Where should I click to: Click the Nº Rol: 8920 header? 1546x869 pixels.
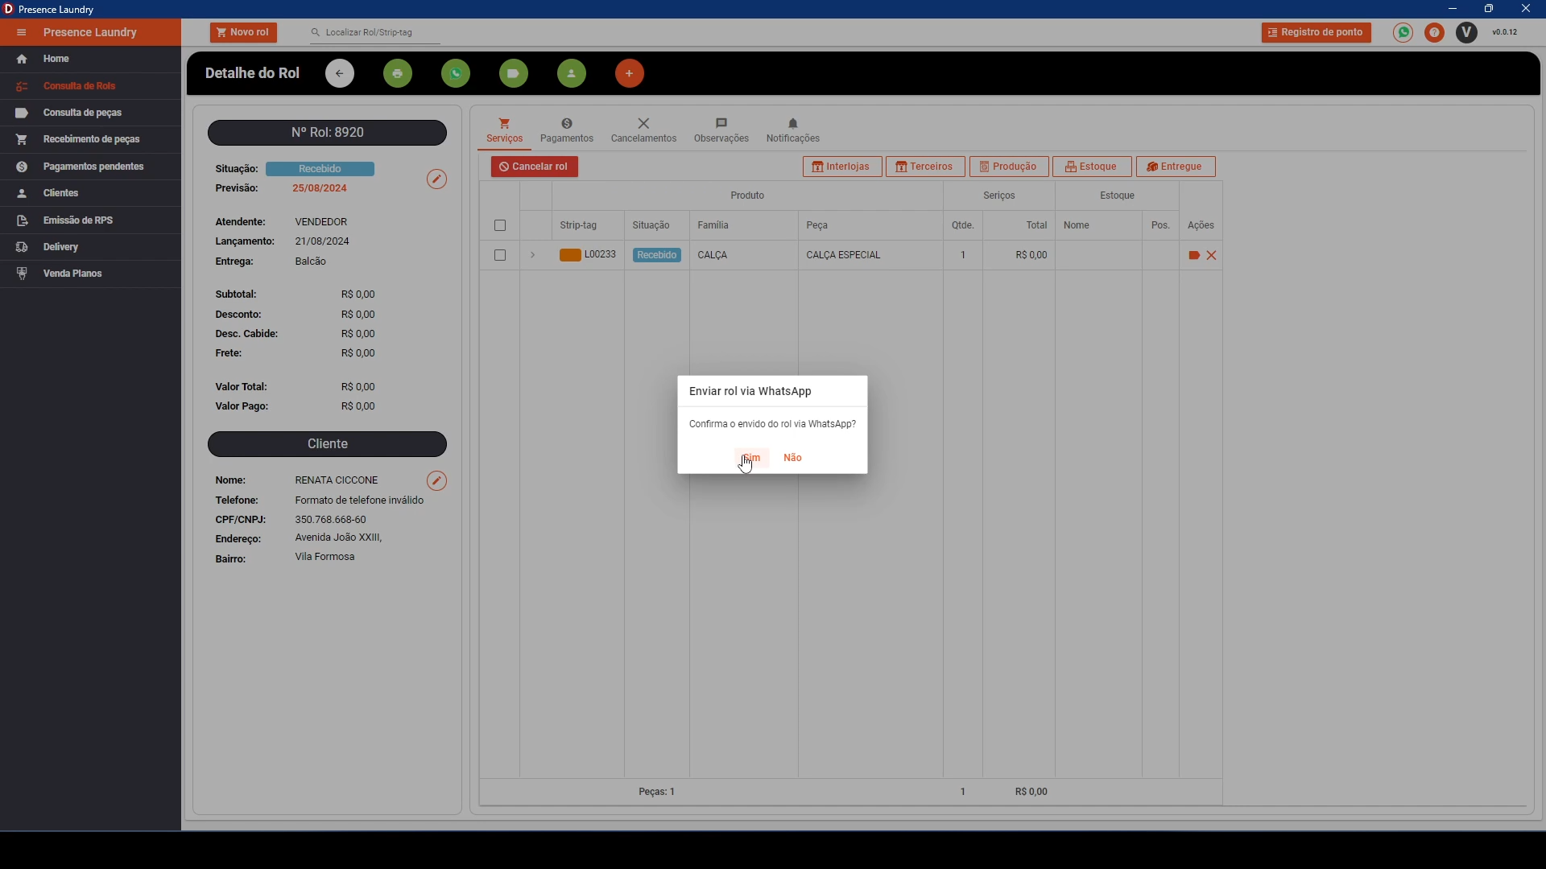327,133
